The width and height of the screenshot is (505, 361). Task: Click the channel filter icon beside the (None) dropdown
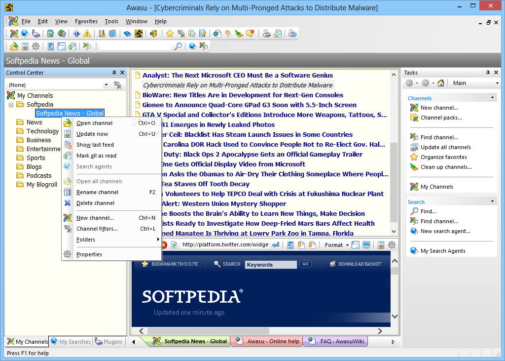pyautogui.click(x=117, y=85)
